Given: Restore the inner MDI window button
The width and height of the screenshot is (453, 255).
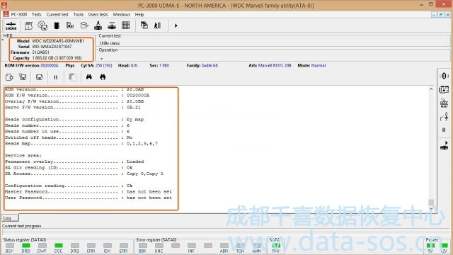Looking at the screenshot, I should tap(441, 14).
